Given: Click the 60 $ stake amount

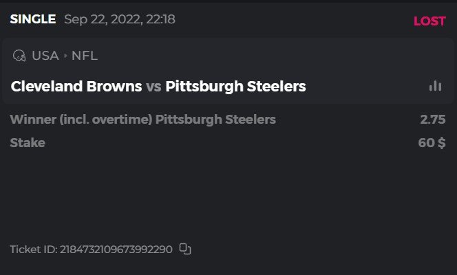Looking at the screenshot, I should [432, 143].
